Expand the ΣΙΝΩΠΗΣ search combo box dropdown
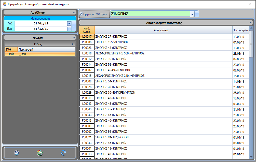This screenshot has height=162, width=256. [x=192, y=14]
